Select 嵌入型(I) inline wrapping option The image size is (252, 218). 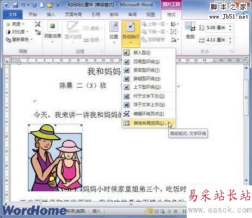click(149, 53)
